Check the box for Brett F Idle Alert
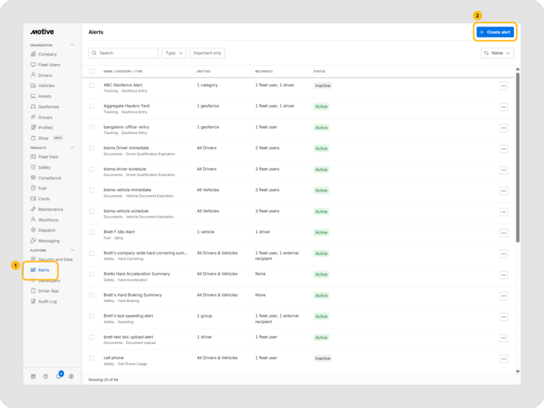This screenshot has width=544, height=408. 92,232
